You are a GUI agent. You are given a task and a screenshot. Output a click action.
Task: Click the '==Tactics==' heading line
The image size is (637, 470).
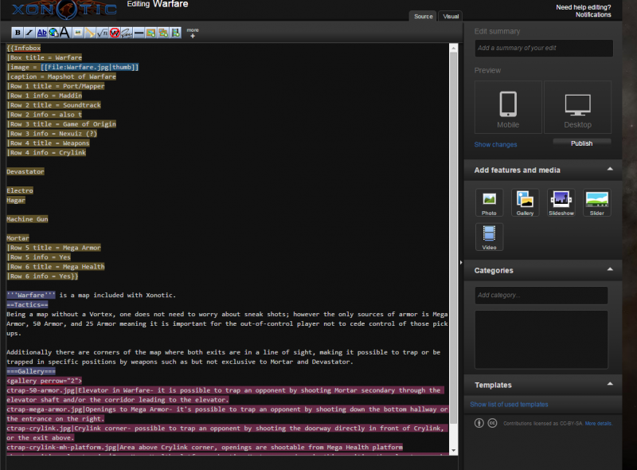pyautogui.click(x=27, y=305)
